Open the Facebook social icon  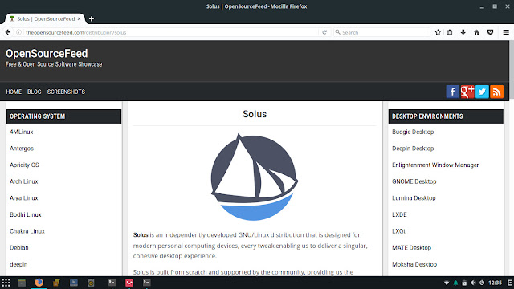click(x=452, y=92)
